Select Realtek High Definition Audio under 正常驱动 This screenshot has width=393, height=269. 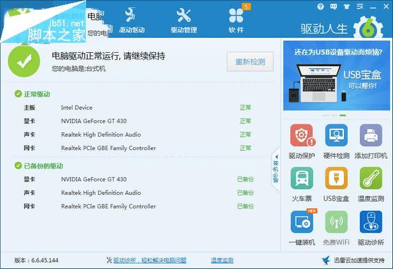[138, 135]
